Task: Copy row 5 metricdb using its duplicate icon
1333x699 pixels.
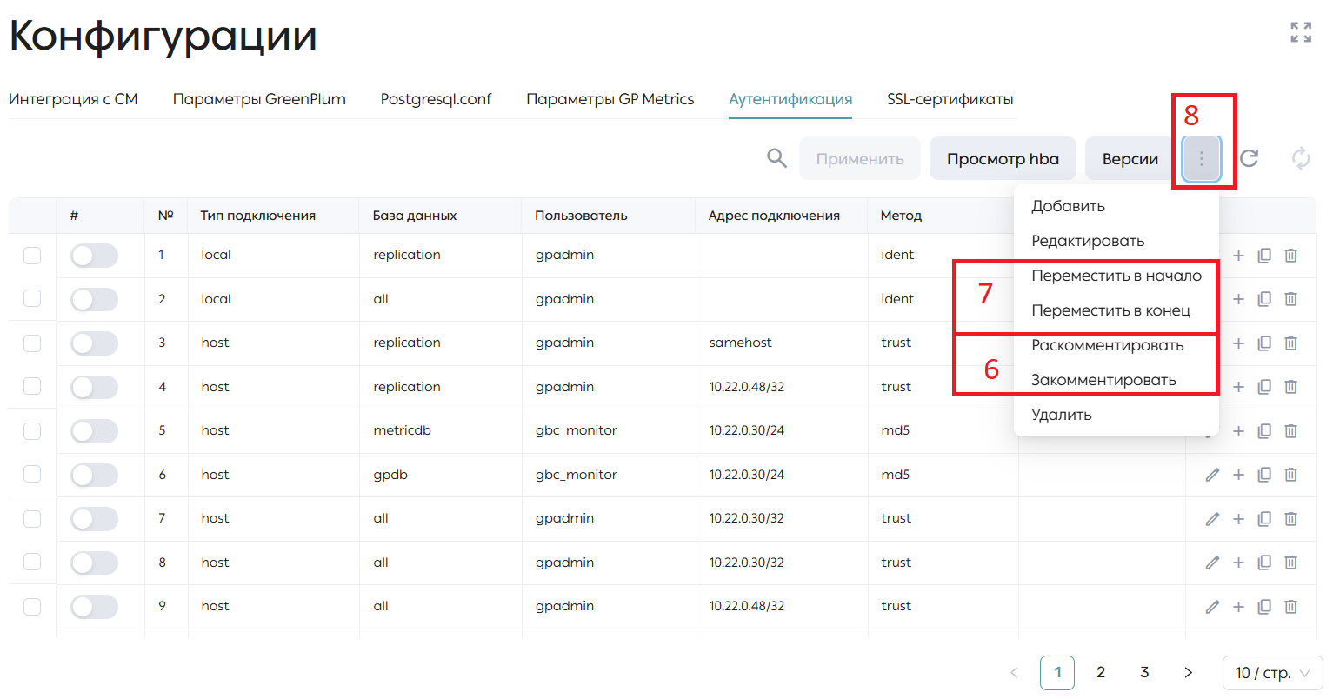Action: click(x=1264, y=431)
